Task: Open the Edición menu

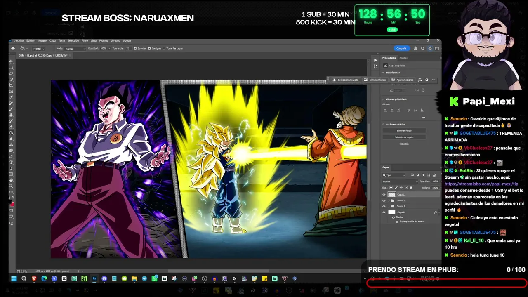Action: pos(31,41)
